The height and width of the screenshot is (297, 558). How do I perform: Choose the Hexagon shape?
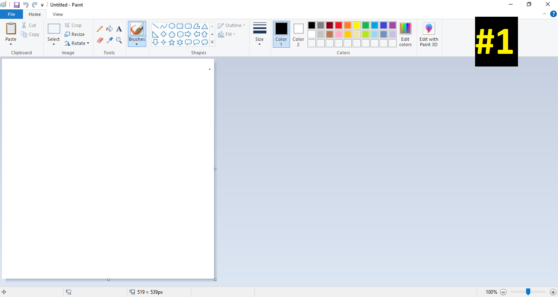tap(180, 34)
